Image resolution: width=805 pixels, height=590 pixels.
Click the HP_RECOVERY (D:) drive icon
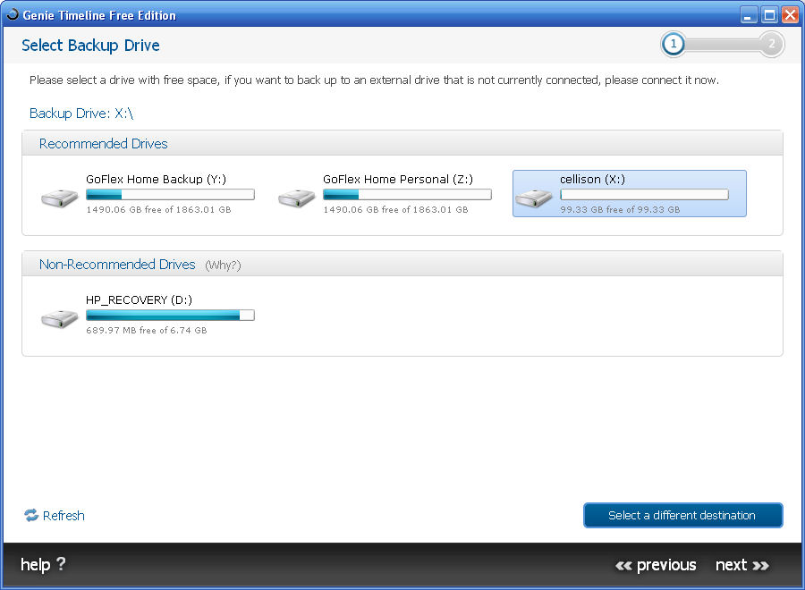pos(60,319)
